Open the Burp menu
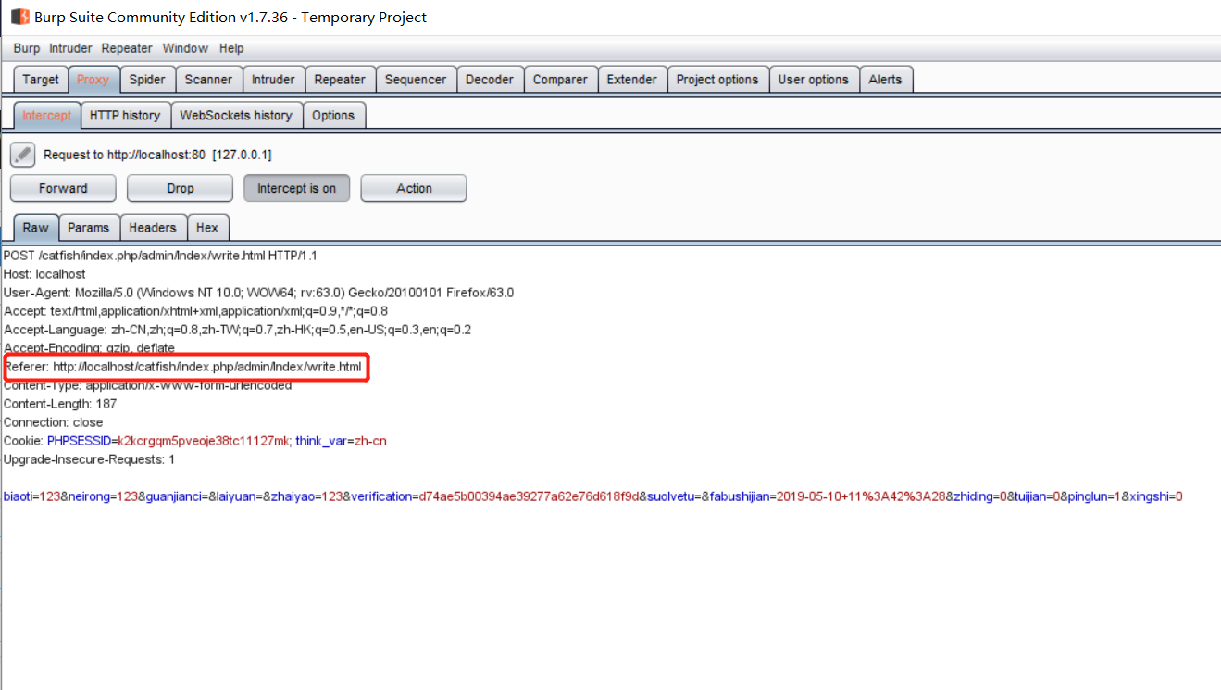The height and width of the screenshot is (690, 1221). tap(27, 48)
